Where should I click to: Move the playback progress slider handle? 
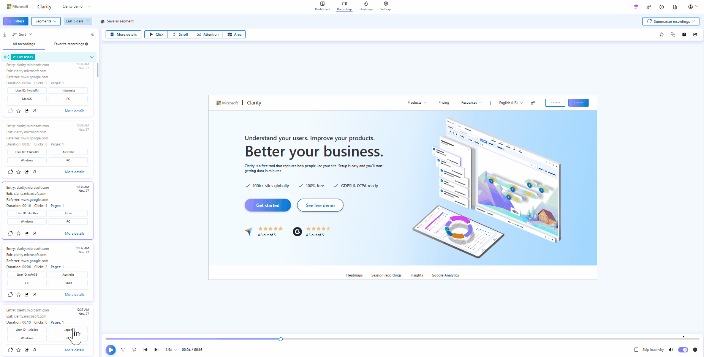[281, 339]
